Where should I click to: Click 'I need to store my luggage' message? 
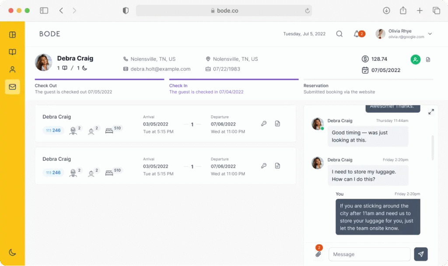pyautogui.click(x=368, y=175)
